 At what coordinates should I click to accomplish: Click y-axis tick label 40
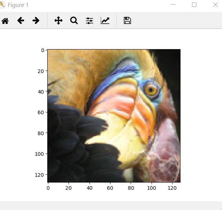coord(41,92)
